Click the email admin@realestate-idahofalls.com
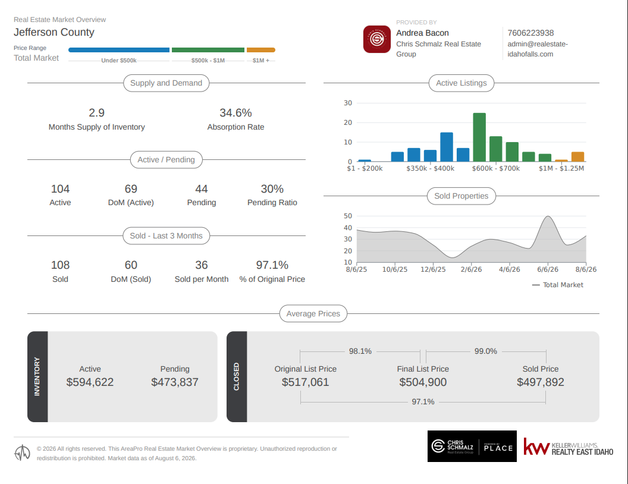This screenshot has width=628, height=484. pyautogui.click(x=538, y=49)
